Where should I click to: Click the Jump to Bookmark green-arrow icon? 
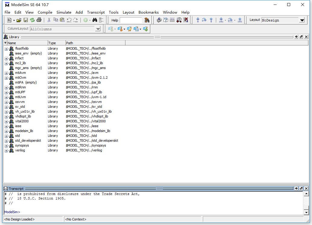pos(145,29)
